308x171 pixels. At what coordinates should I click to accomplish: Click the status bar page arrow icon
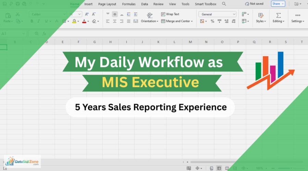click(211, 168)
